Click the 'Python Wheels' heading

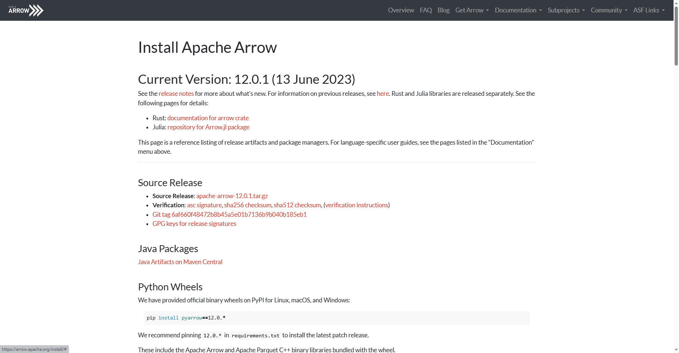[x=170, y=287]
